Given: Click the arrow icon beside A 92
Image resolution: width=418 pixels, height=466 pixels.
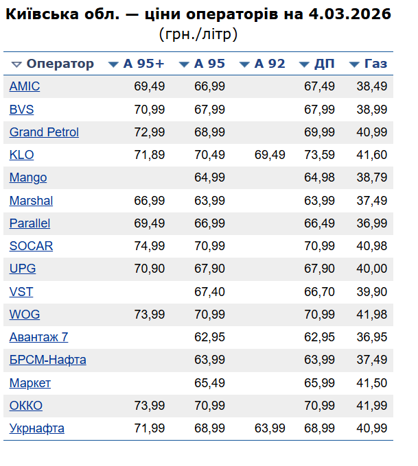Looking at the screenshot, I should tap(244, 64).
